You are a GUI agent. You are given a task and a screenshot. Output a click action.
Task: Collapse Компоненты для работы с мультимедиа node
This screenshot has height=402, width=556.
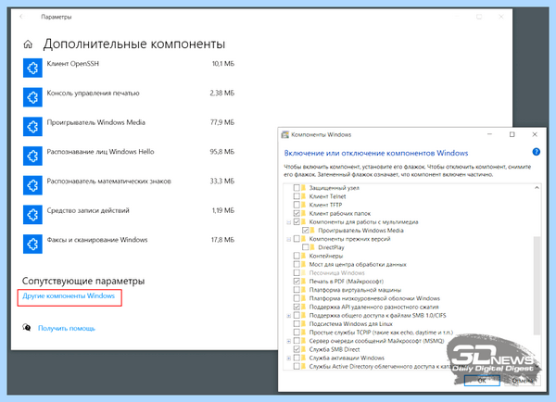(x=288, y=222)
